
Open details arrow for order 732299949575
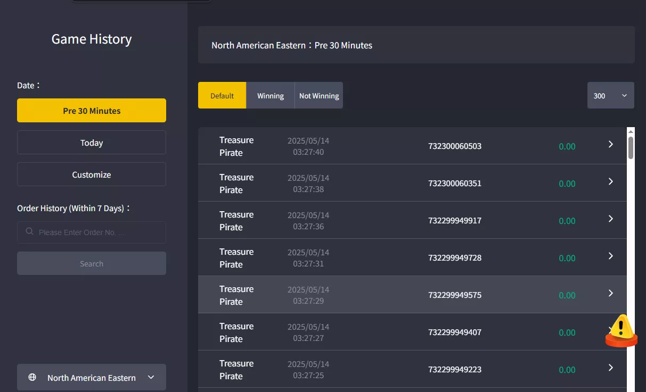pos(611,293)
